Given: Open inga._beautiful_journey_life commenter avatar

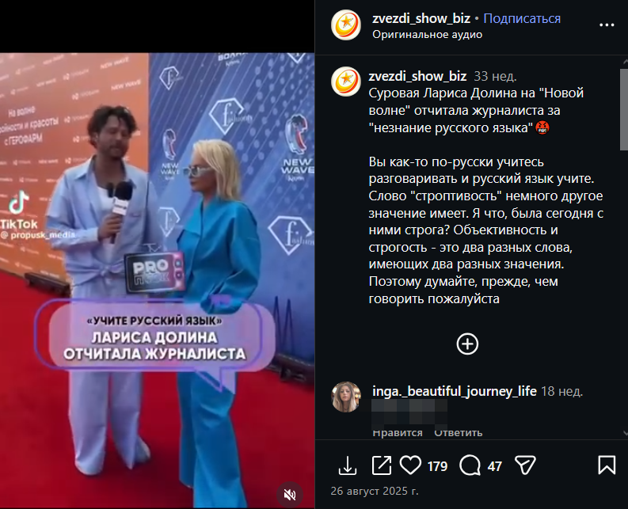Looking at the screenshot, I should pyautogui.click(x=346, y=397).
